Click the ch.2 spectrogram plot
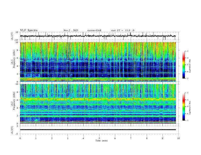201x155 pixels. tap(98, 104)
